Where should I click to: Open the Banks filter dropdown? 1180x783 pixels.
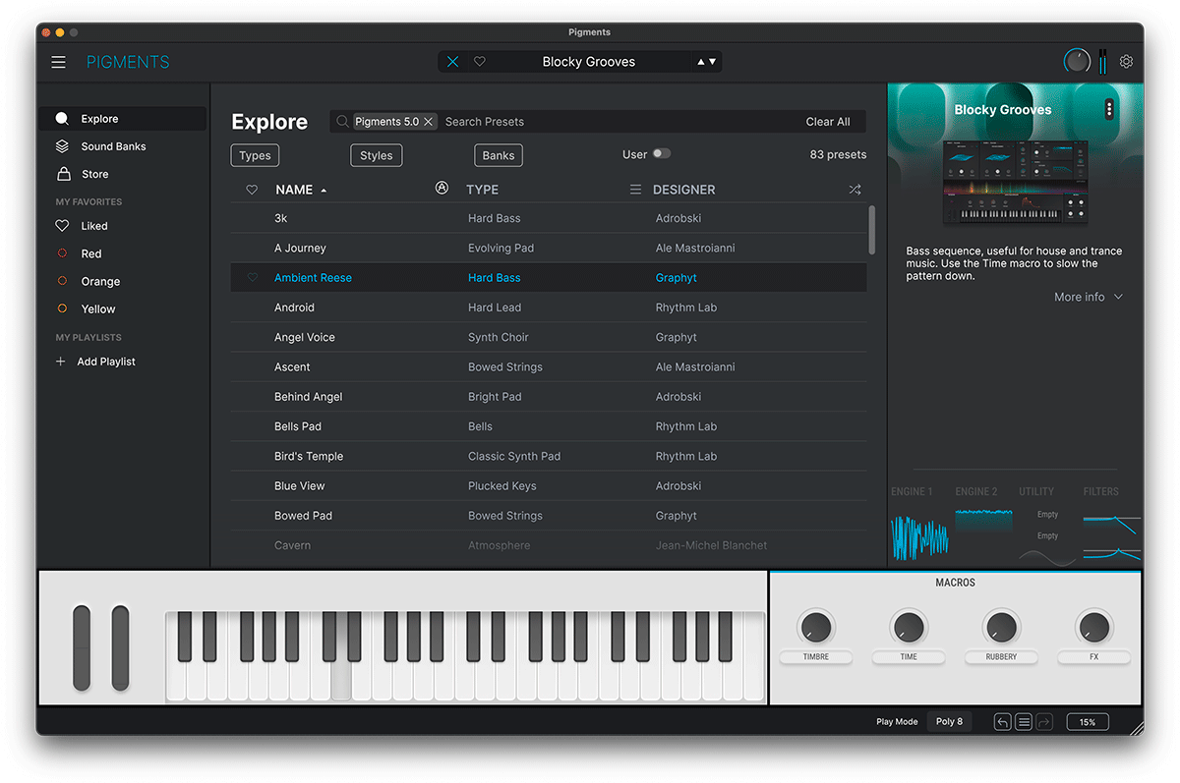[x=499, y=155]
